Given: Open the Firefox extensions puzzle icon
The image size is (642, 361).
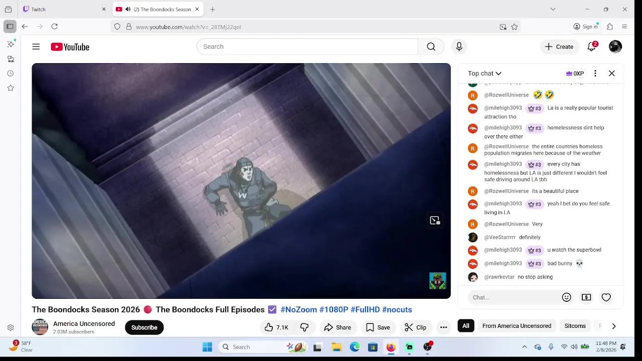Looking at the screenshot, I should tap(610, 27).
